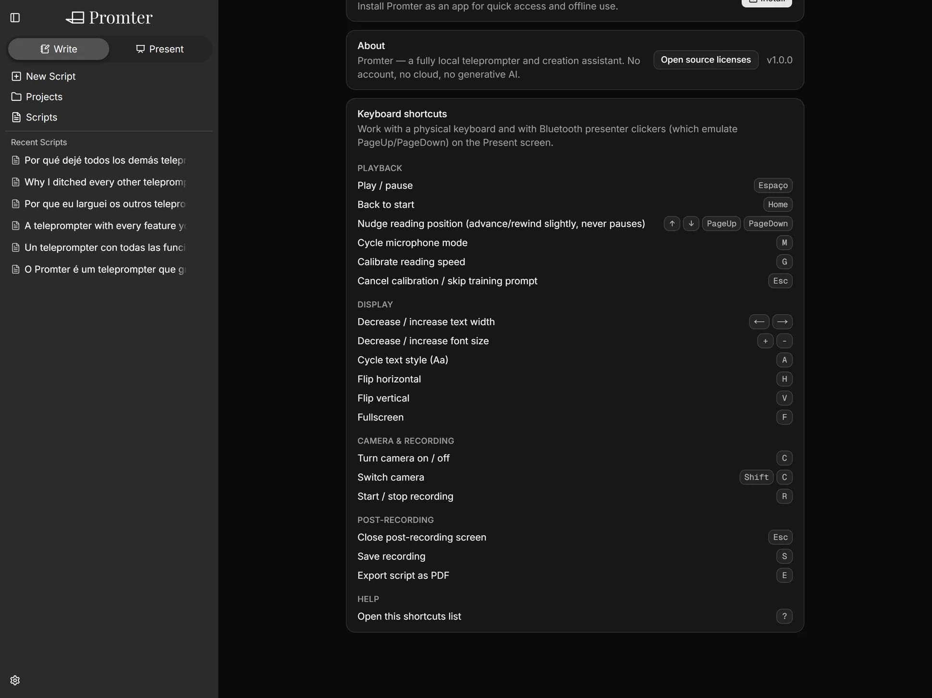Click the Home key badge
This screenshot has height=698, width=932.
point(778,205)
